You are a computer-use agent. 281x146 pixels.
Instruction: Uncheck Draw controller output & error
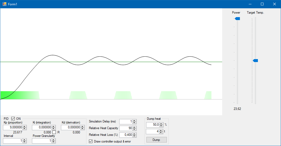(x=91, y=141)
